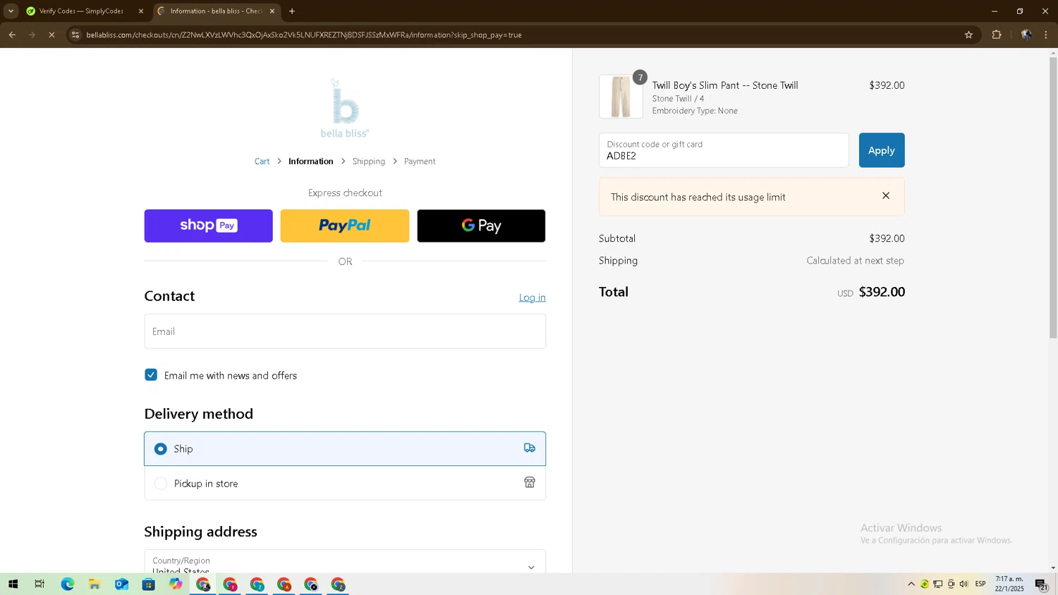Screen dimensions: 1058x595
Task: Click the address bar URL
Action: pyautogui.click(x=304, y=35)
